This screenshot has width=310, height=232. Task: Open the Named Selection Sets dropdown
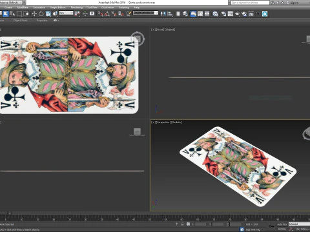(145, 13)
